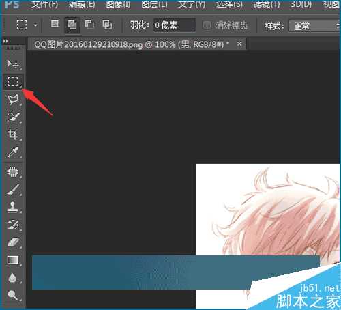Open the 图层(L) menu
Screen dimensions: 341x310
[154, 4]
